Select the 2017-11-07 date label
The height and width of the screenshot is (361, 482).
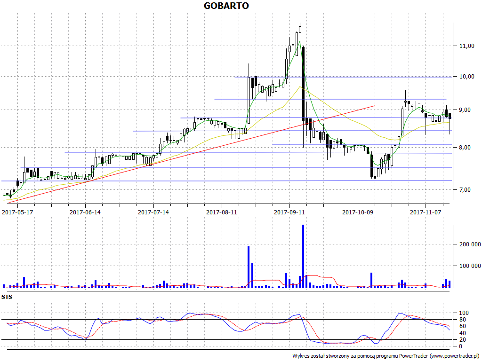426,212
